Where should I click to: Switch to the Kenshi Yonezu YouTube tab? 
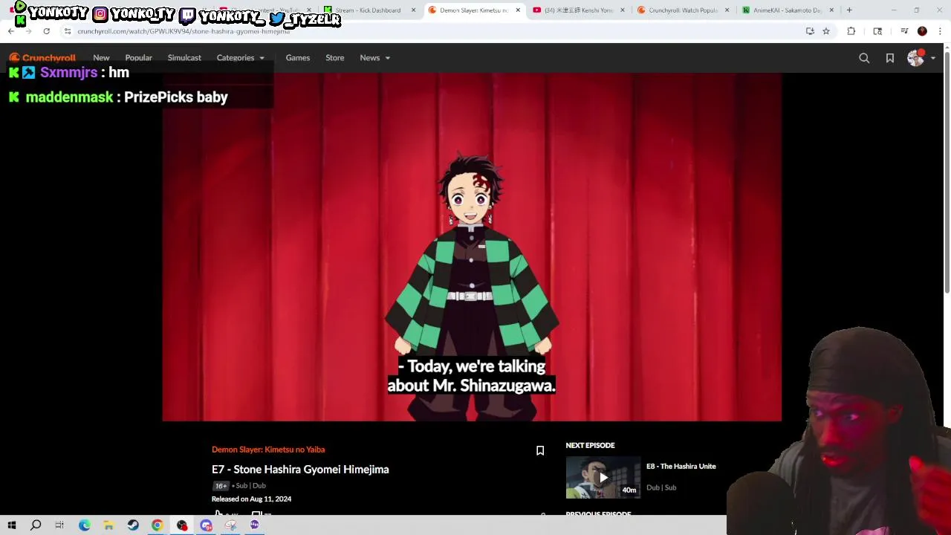(578, 10)
